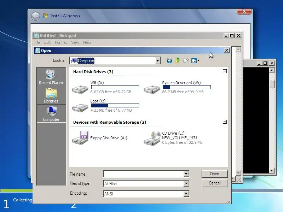
Task: Click the 4.33 MB free of 6.77 MB text
Action: tap(111, 110)
